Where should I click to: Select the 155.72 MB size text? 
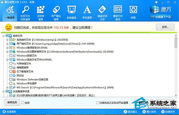(x=61, y=28)
